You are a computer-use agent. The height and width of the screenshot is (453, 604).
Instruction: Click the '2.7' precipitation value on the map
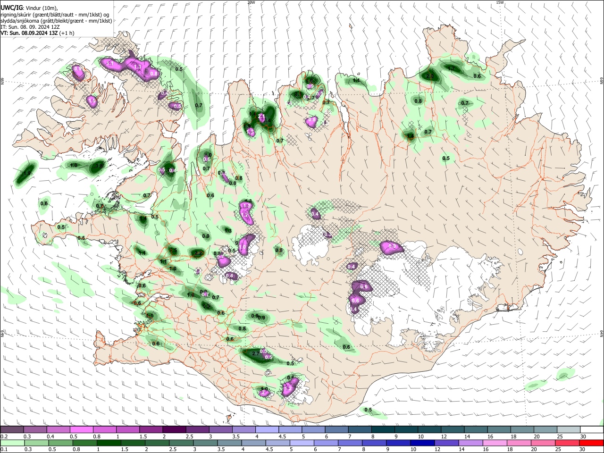tap(256, 353)
